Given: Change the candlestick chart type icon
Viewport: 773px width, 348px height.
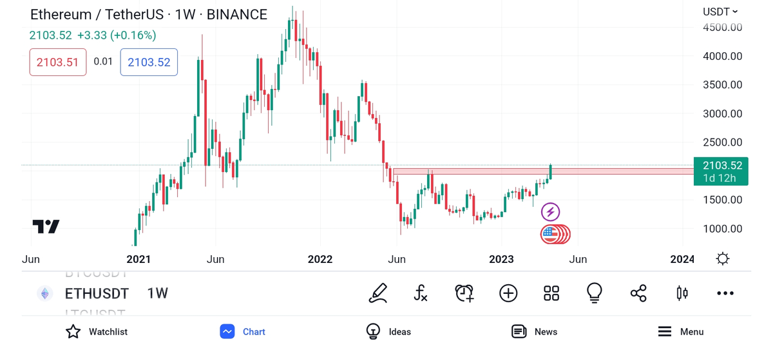Looking at the screenshot, I should point(682,293).
